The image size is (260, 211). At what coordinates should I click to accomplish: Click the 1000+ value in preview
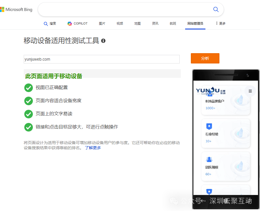point(210,108)
